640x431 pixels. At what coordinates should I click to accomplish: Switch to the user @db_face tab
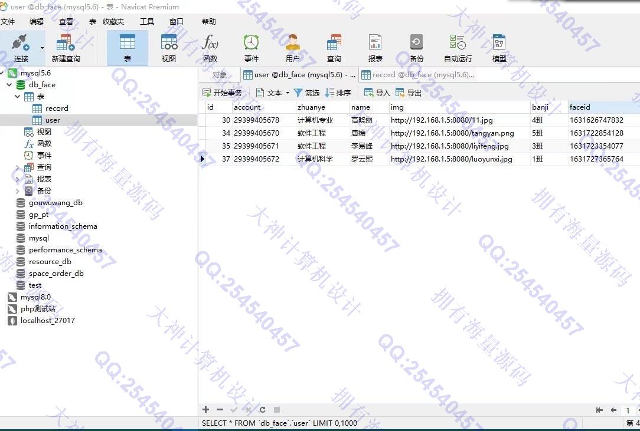pos(299,75)
